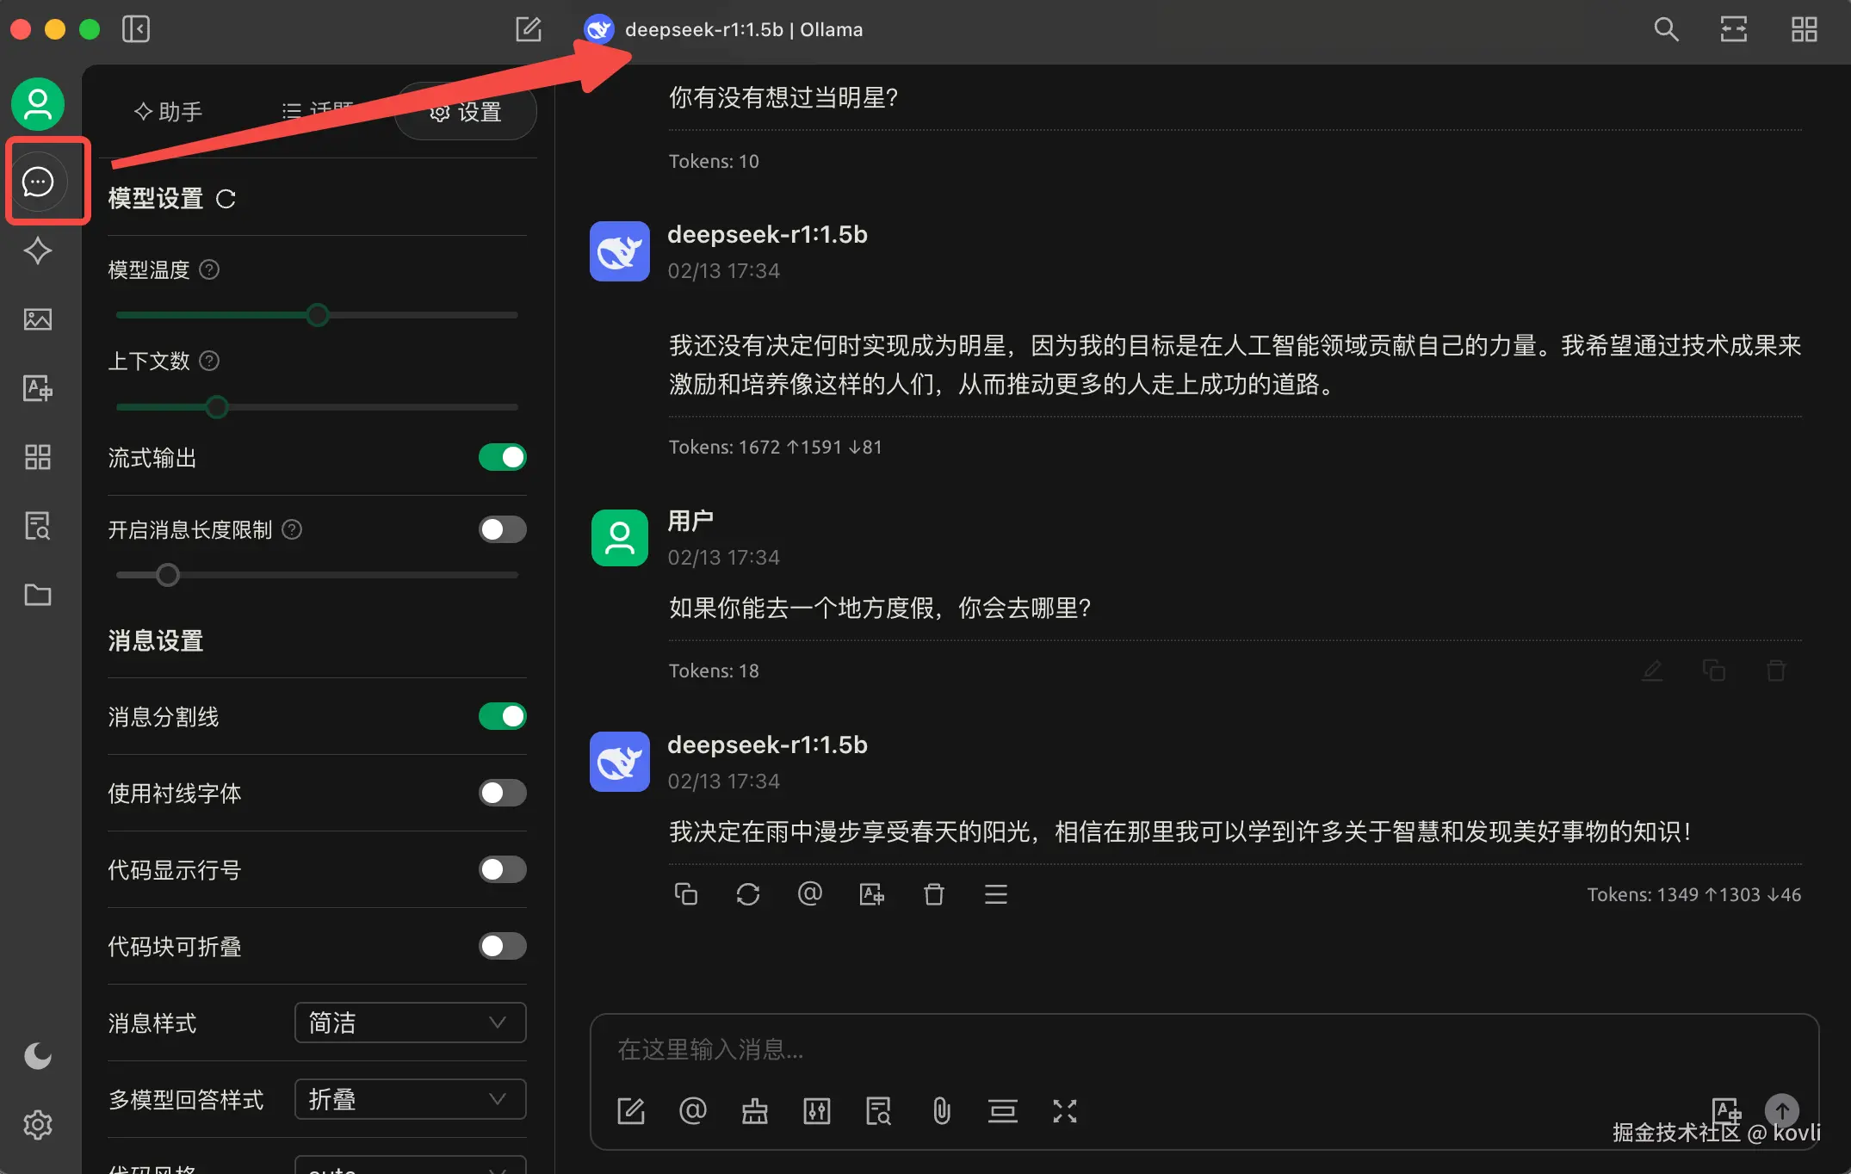Enable 使用衬线字体 serif font option
Image resolution: width=1851 pixels, height=1174 pixels.
coord(502,793)
